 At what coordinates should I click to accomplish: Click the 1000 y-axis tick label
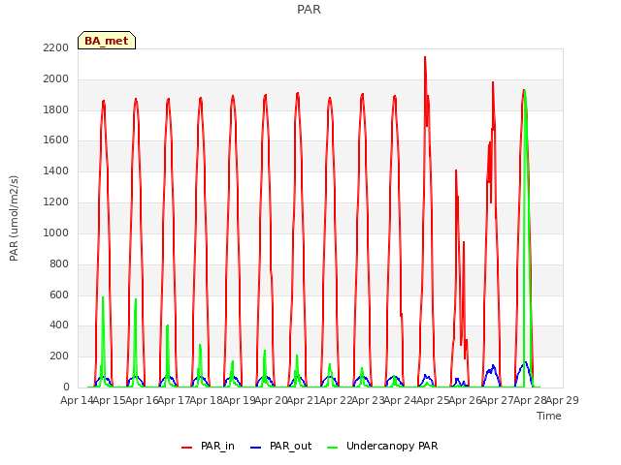pos(56,232)
